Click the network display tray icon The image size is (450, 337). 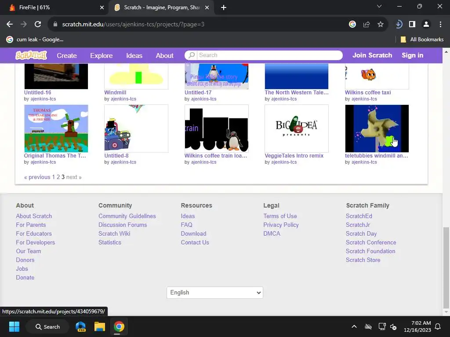tap(382, 326)
